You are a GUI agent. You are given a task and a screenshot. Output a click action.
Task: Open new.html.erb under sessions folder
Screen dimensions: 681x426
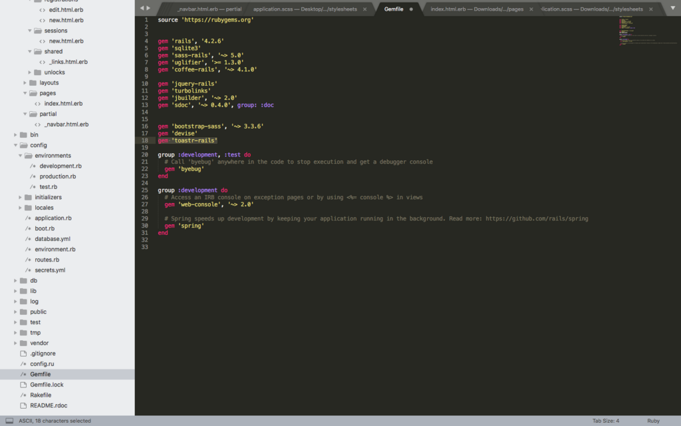[x=66, y=41]
